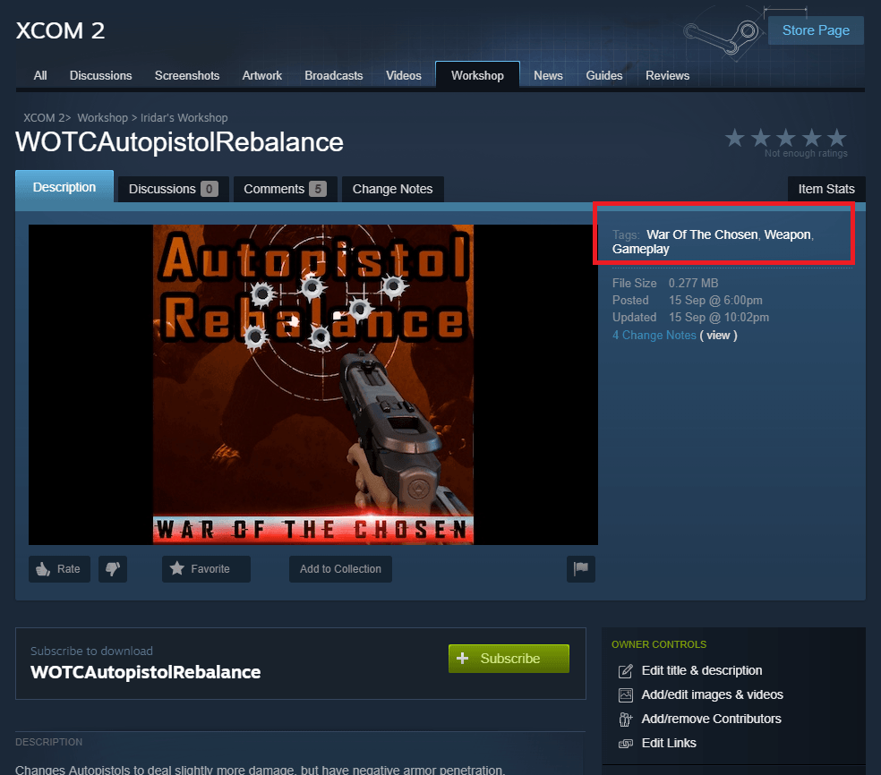Click the Autopistol Rebalance preview image

313,385
